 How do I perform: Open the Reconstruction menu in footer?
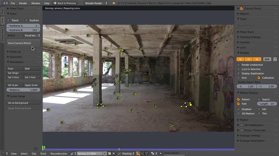tap(59, 153)
